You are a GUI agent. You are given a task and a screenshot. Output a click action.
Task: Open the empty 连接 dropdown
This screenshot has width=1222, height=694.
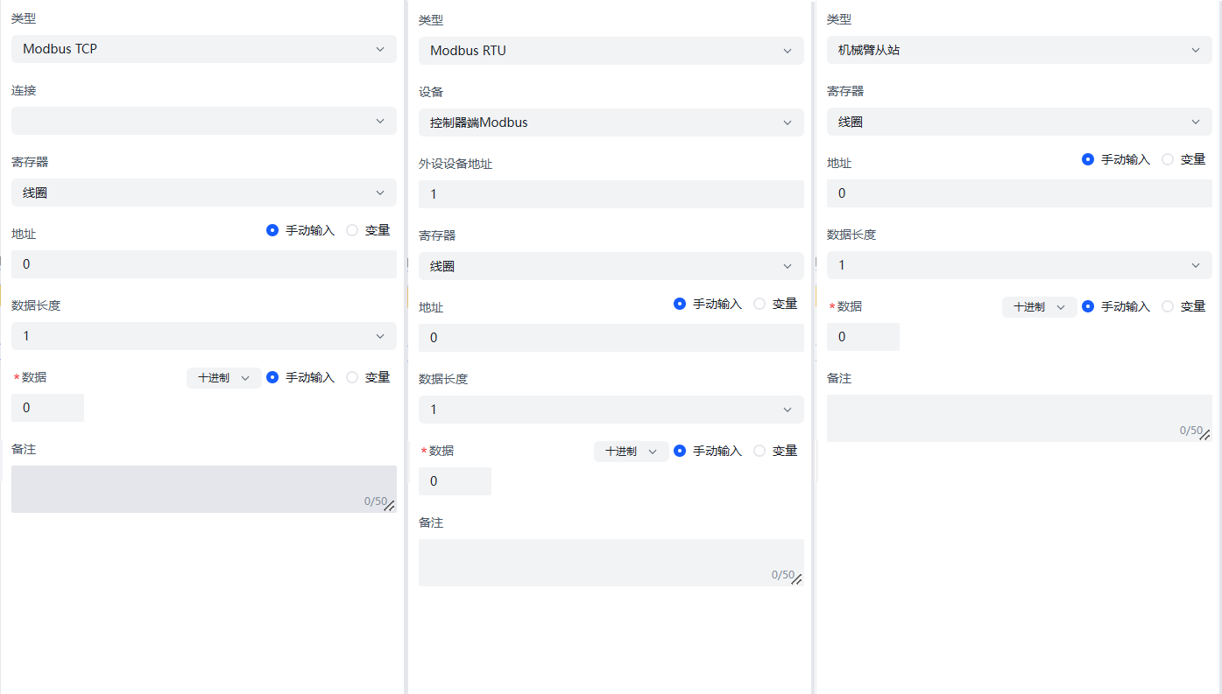203,121
